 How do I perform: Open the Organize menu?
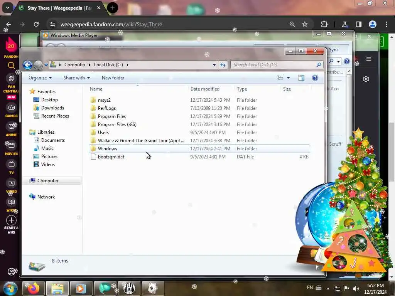coord(40,78)
